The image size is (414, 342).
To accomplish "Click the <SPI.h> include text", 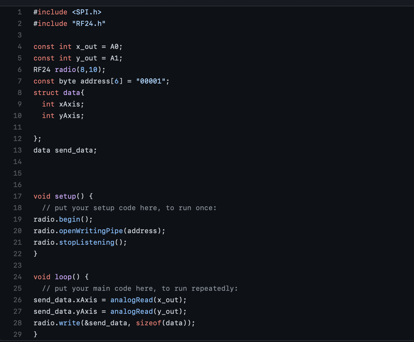I will (87, 12).
